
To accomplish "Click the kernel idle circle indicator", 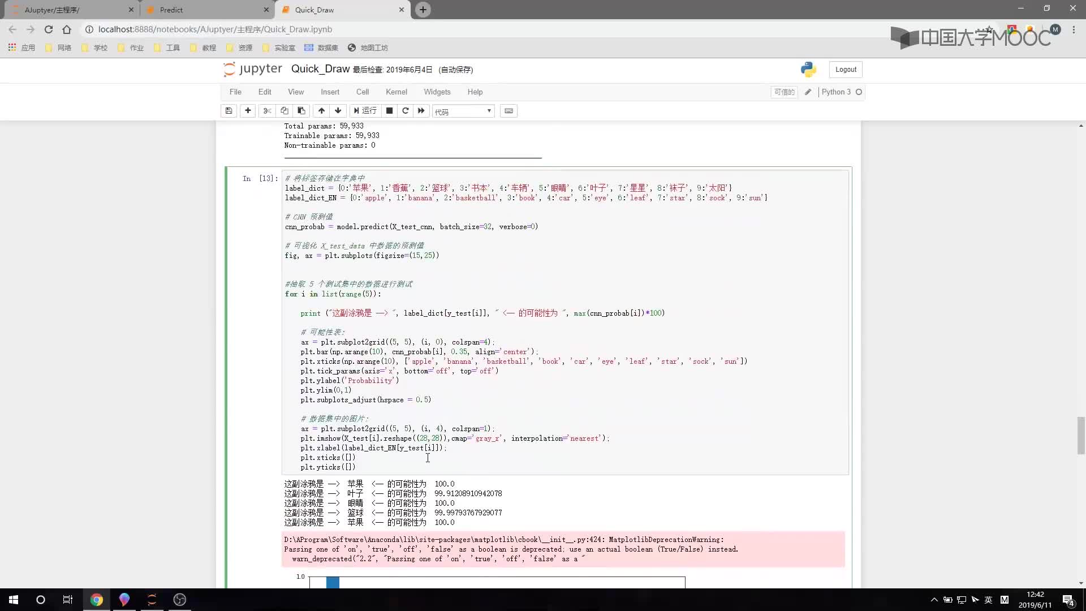I will click(x=859, y=92).
